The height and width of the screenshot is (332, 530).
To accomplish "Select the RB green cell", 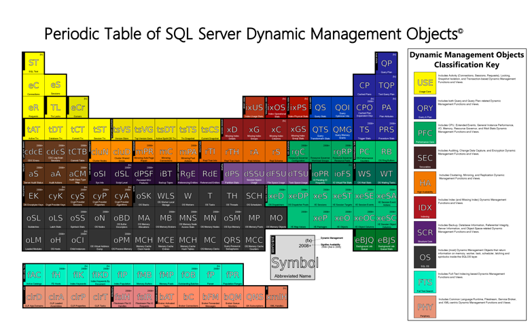I will [x=387, y=152].
